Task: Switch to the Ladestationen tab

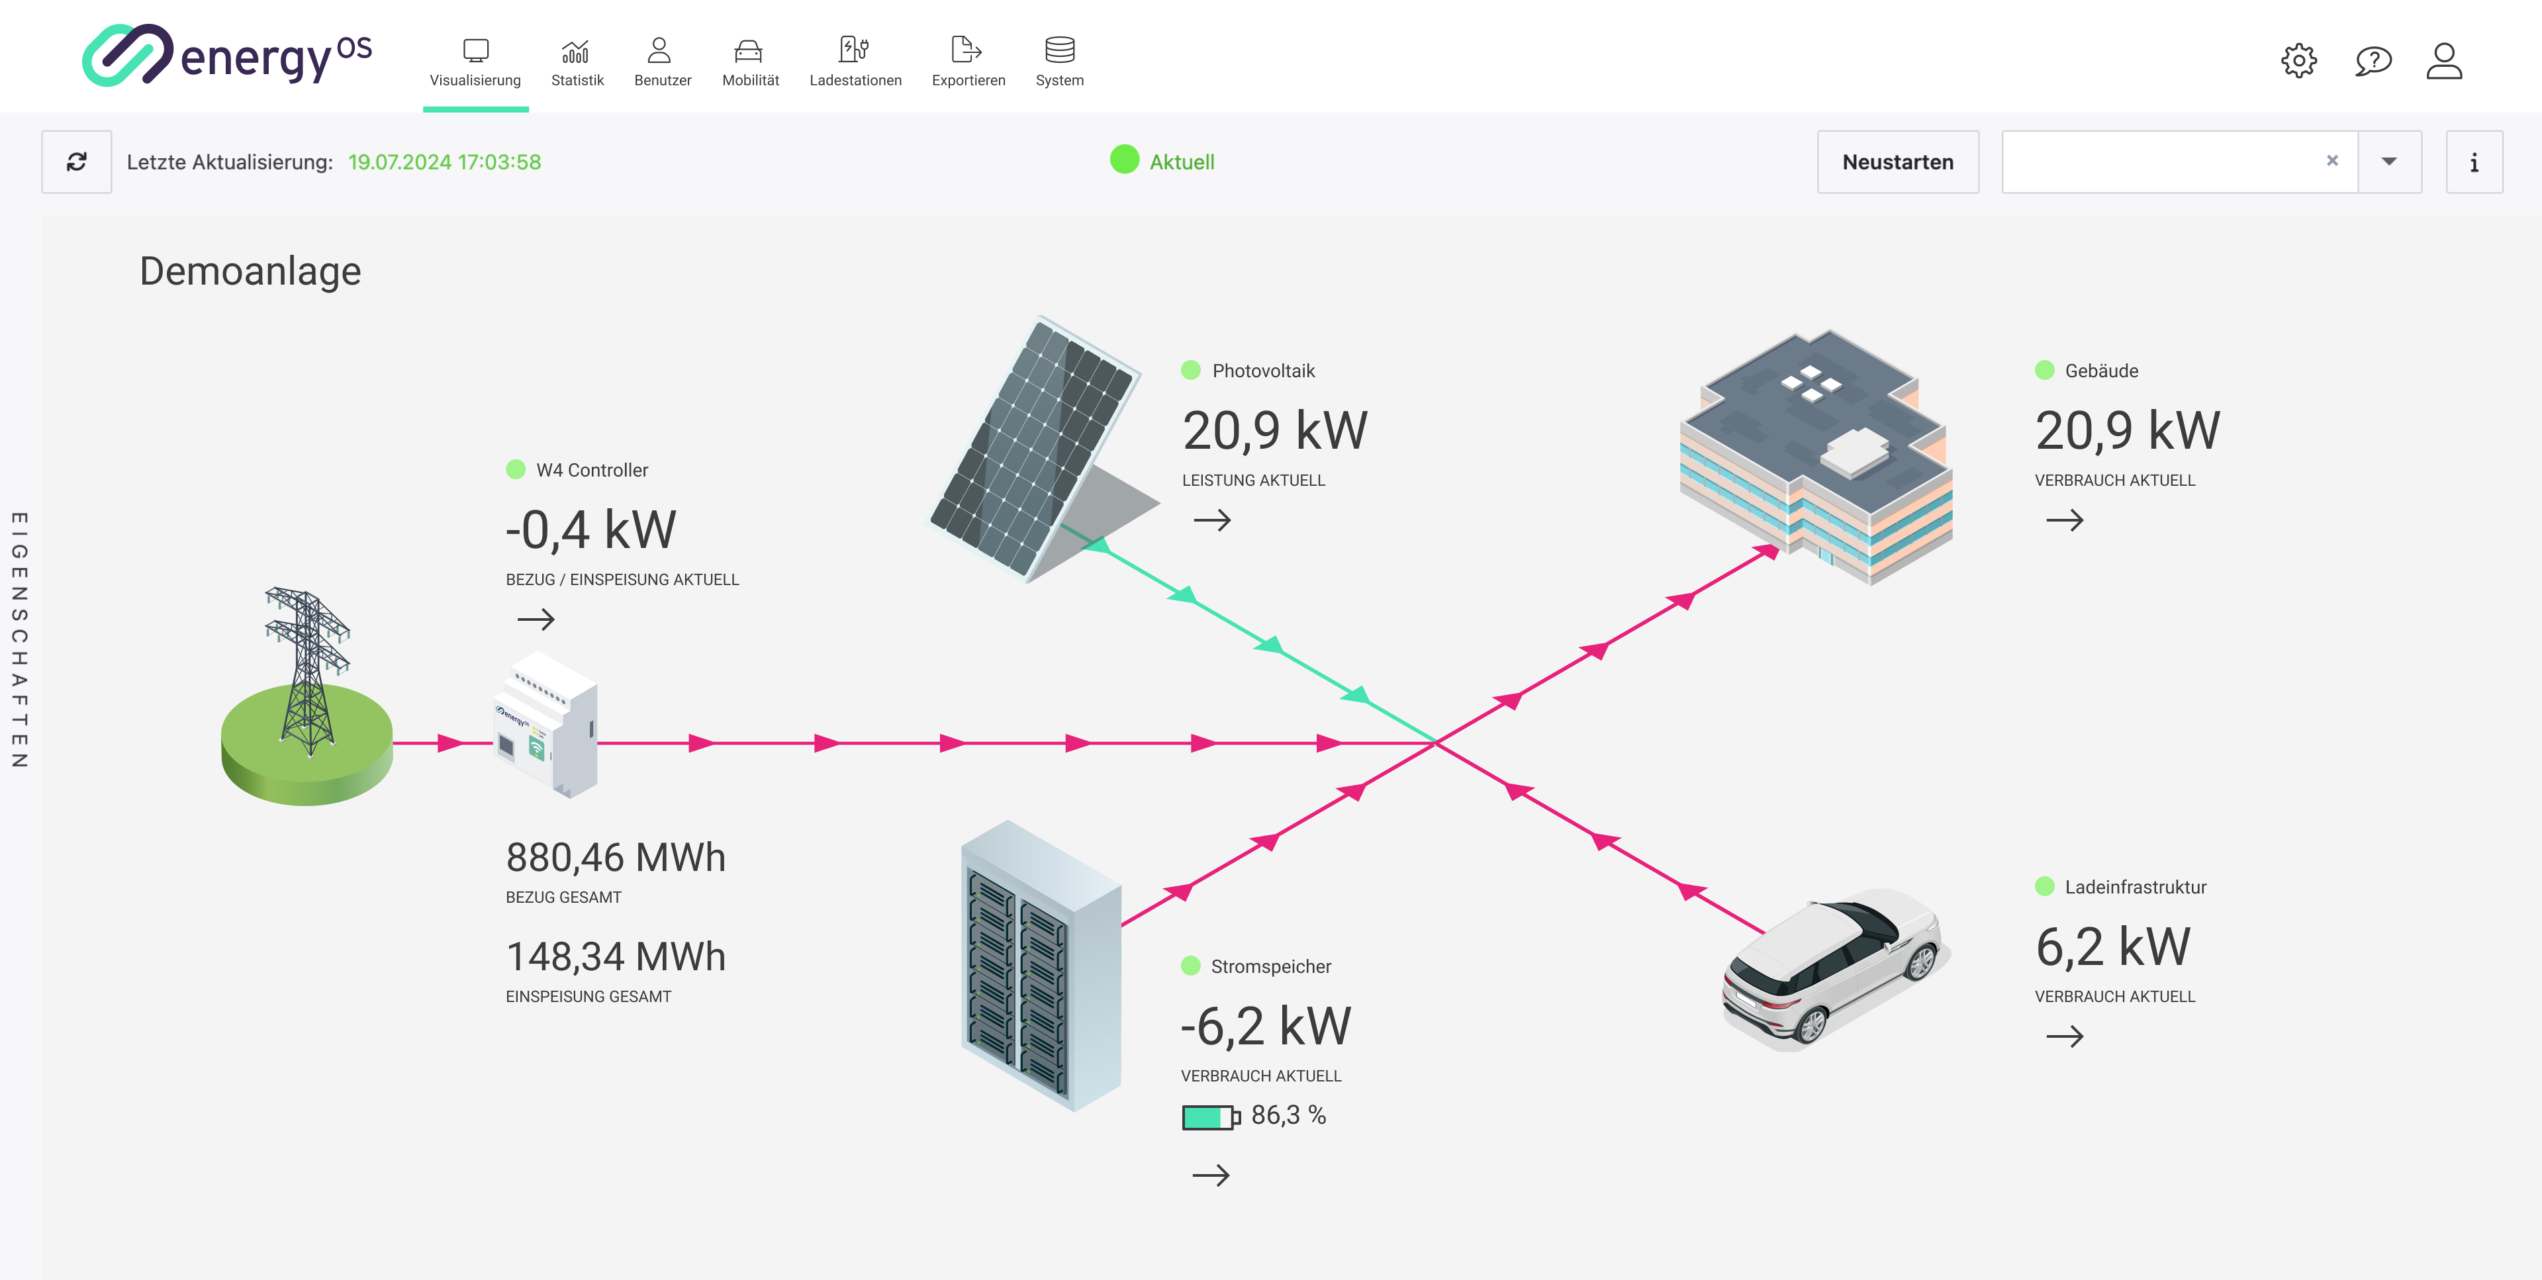Action: (x=855, y=62)
